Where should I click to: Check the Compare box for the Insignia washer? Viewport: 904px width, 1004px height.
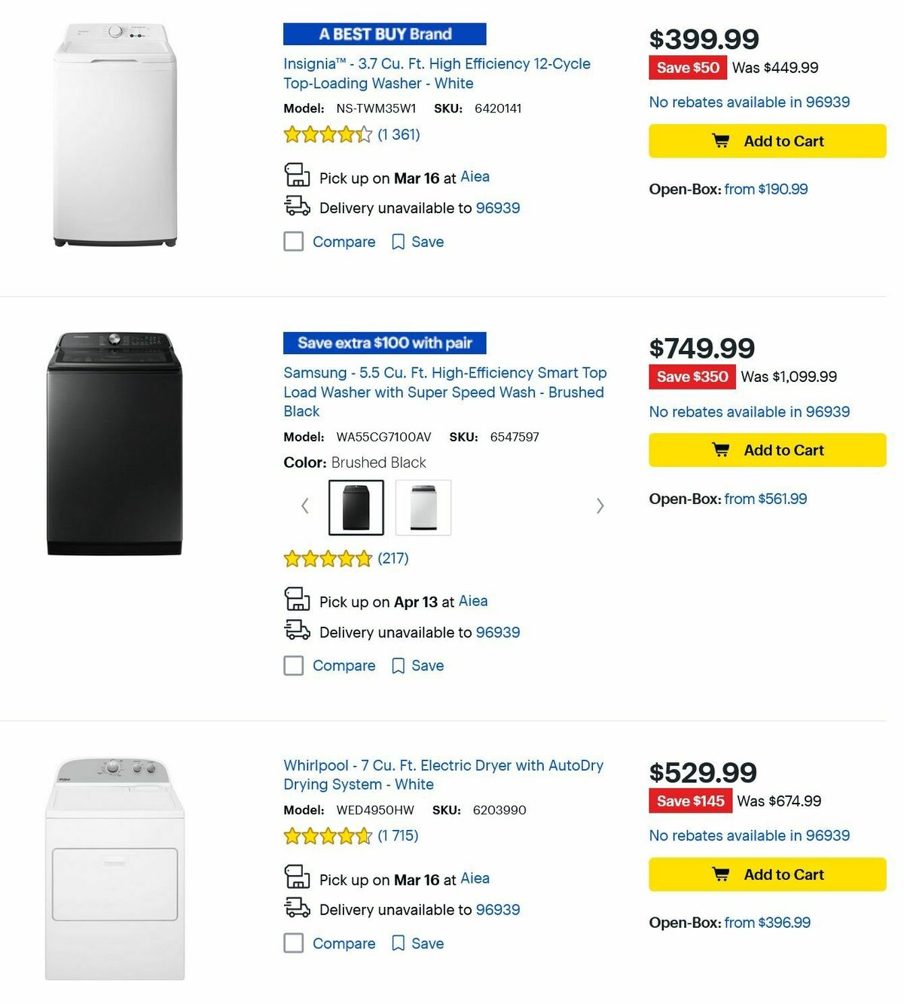point(293,241)
